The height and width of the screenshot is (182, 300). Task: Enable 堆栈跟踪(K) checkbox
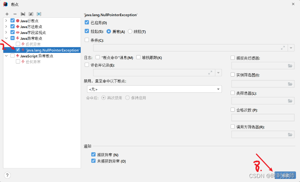click(x=138, y=57)
